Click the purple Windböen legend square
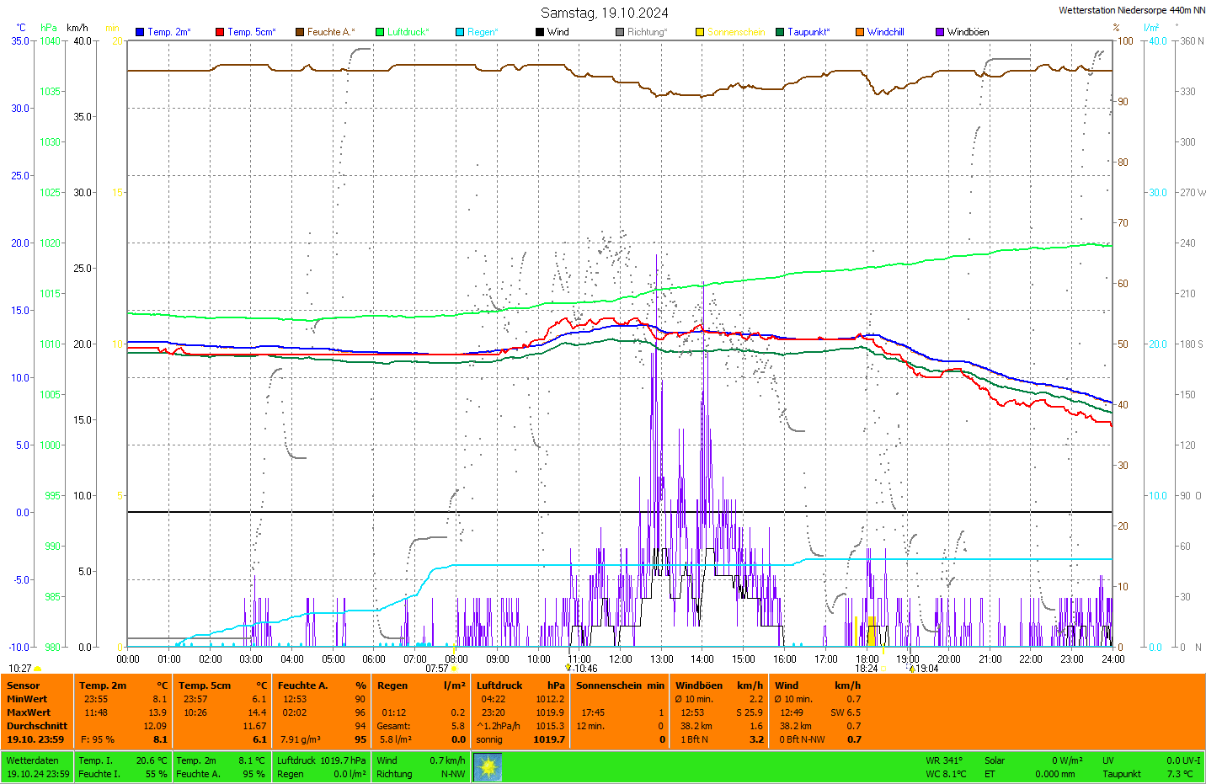This screenshot has width=1206, height=784. [940, 32]
